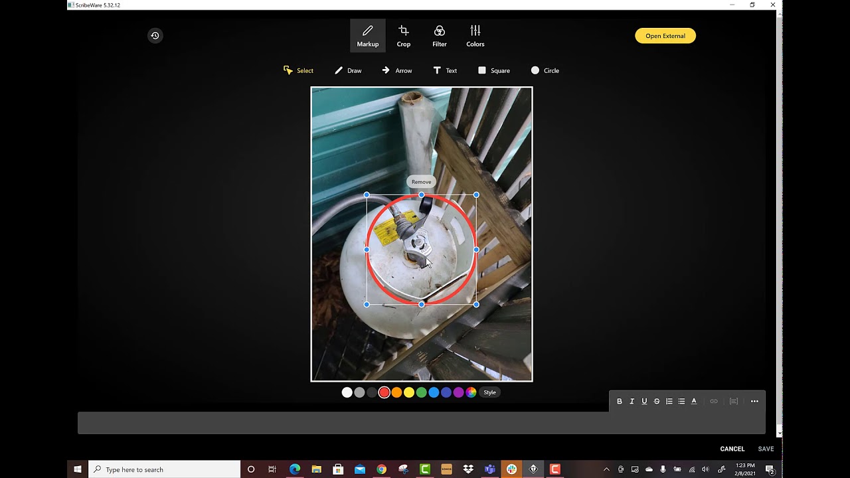Open the Markup tab

367,36
